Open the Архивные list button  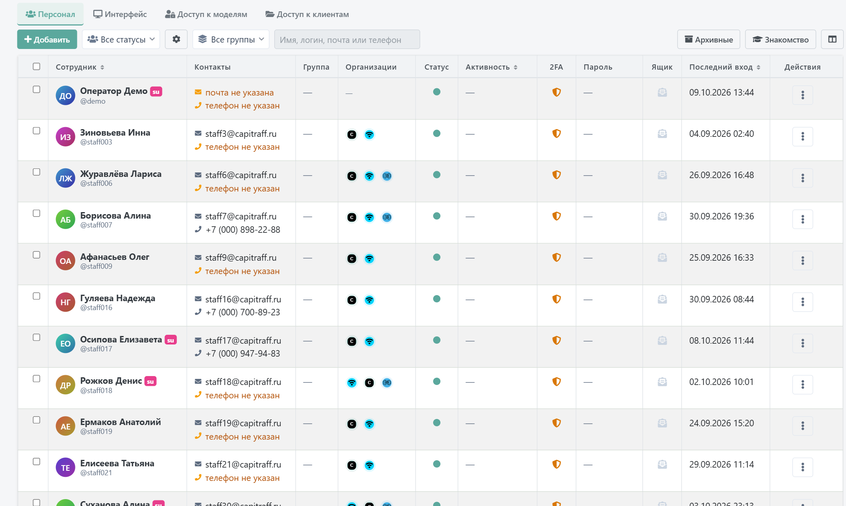click(x=709, y=39)
